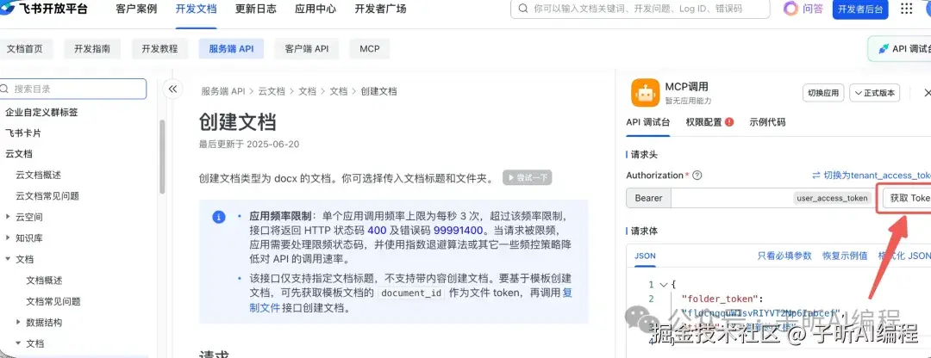Click 切换为tenant_access_token link
Image resolution: width=931 pixels, height=358 pixels.
(x=872, y=176)
